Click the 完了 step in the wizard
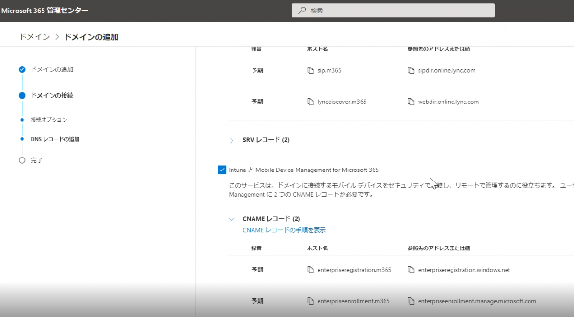Screen dimensions: 574x317 pos(37,160)
